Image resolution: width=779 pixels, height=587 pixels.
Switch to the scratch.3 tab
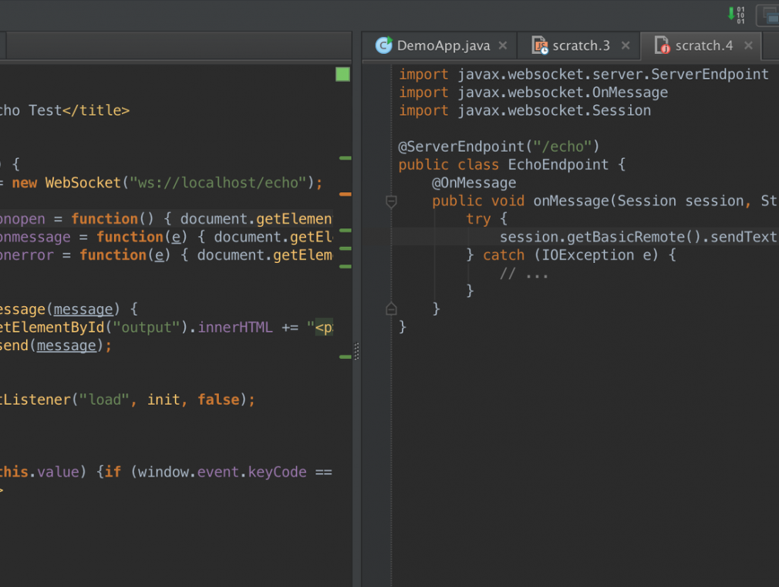(x=578, y=46)
